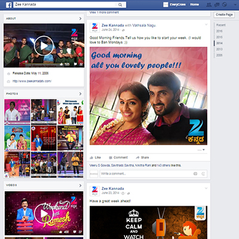Play the Weekend with Ramesh video
This screenshot has height=239, width=239.
tap(44, 213)
